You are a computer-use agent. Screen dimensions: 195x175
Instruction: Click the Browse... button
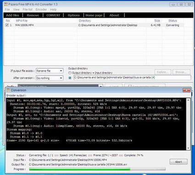(181, 72)
